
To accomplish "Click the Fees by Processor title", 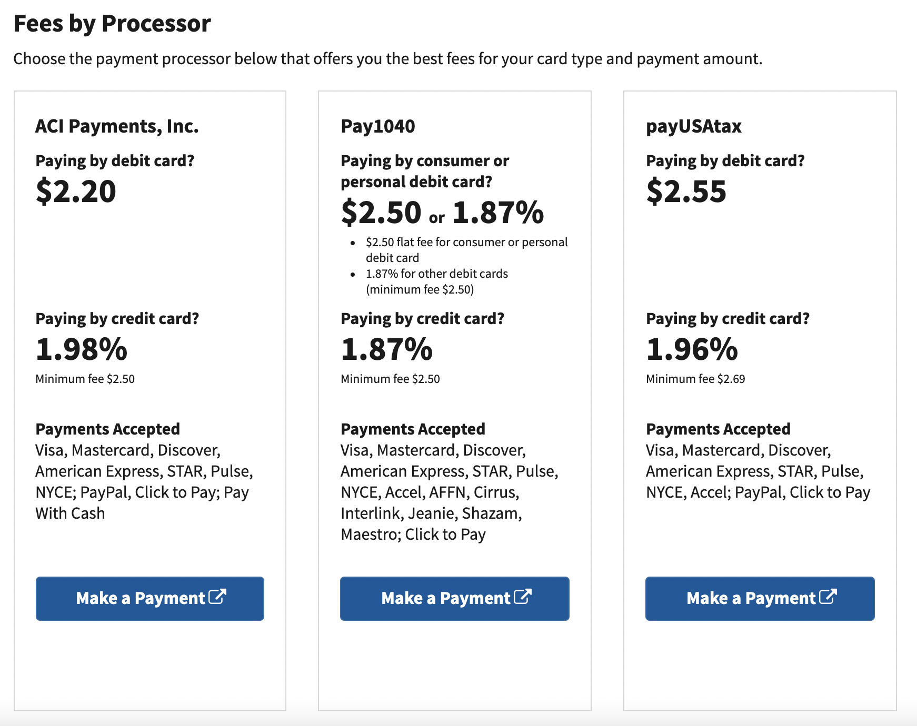I will click(112, 23).
